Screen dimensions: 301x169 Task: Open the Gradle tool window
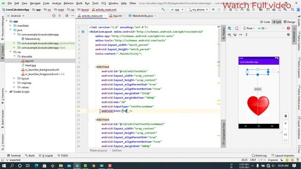pos(299,21)
